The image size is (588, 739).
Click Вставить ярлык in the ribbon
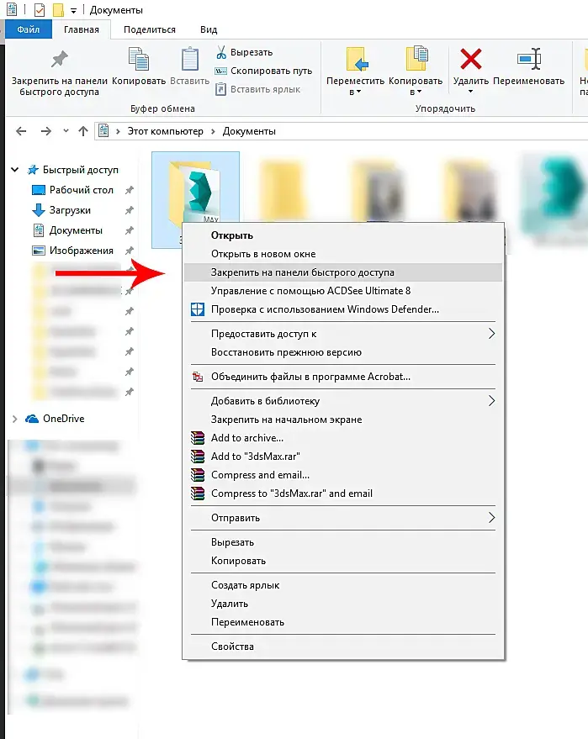click(x=258, y=89)
